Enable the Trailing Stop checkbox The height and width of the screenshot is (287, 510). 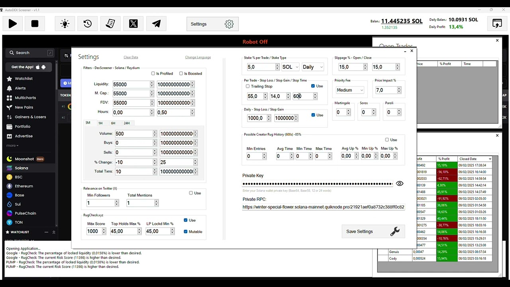[x=248, y=86]
